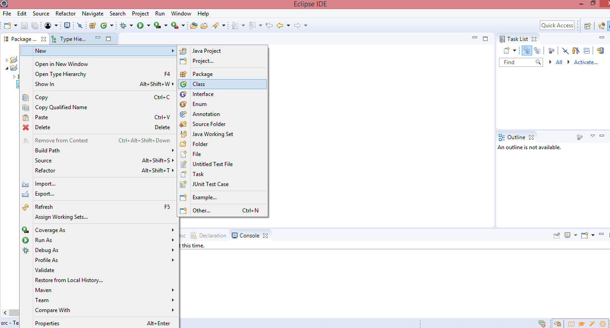Click the Open Perspective icon beside Quick Access
Screen dimensions: 610x328
[x=588, y=25]
